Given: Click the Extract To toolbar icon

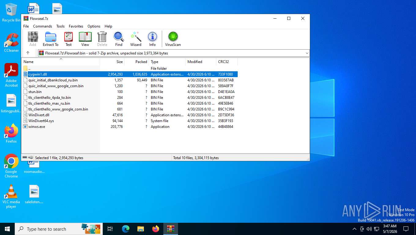Looking at the screenshot, I should (x=50, y=39).
